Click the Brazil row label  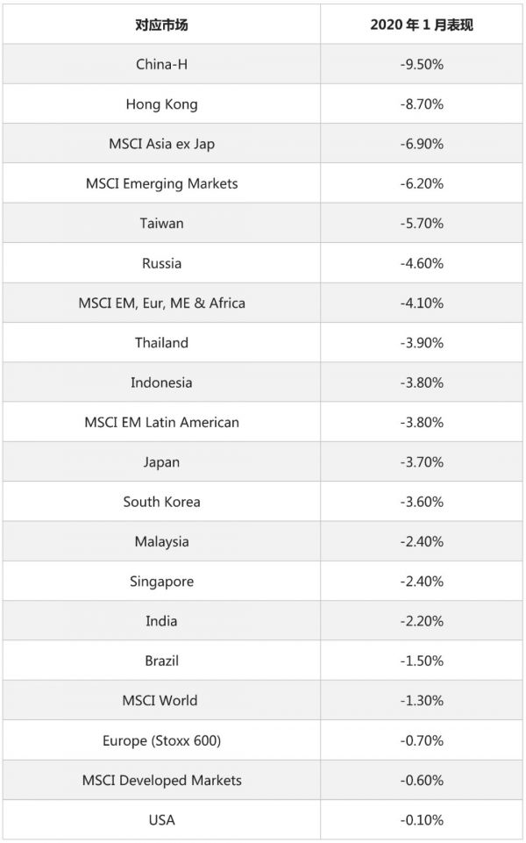161,661
